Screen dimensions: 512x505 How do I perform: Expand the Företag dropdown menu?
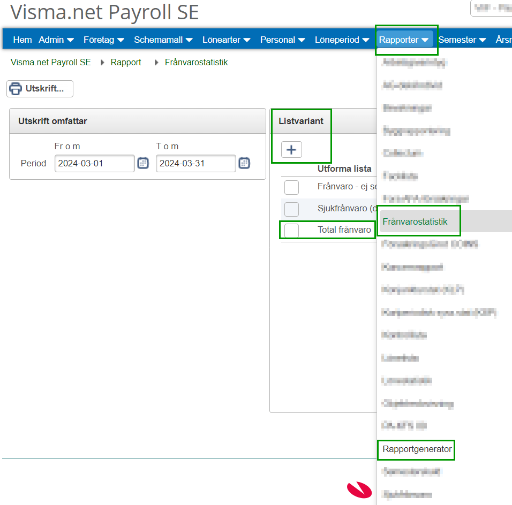(104, 40)
